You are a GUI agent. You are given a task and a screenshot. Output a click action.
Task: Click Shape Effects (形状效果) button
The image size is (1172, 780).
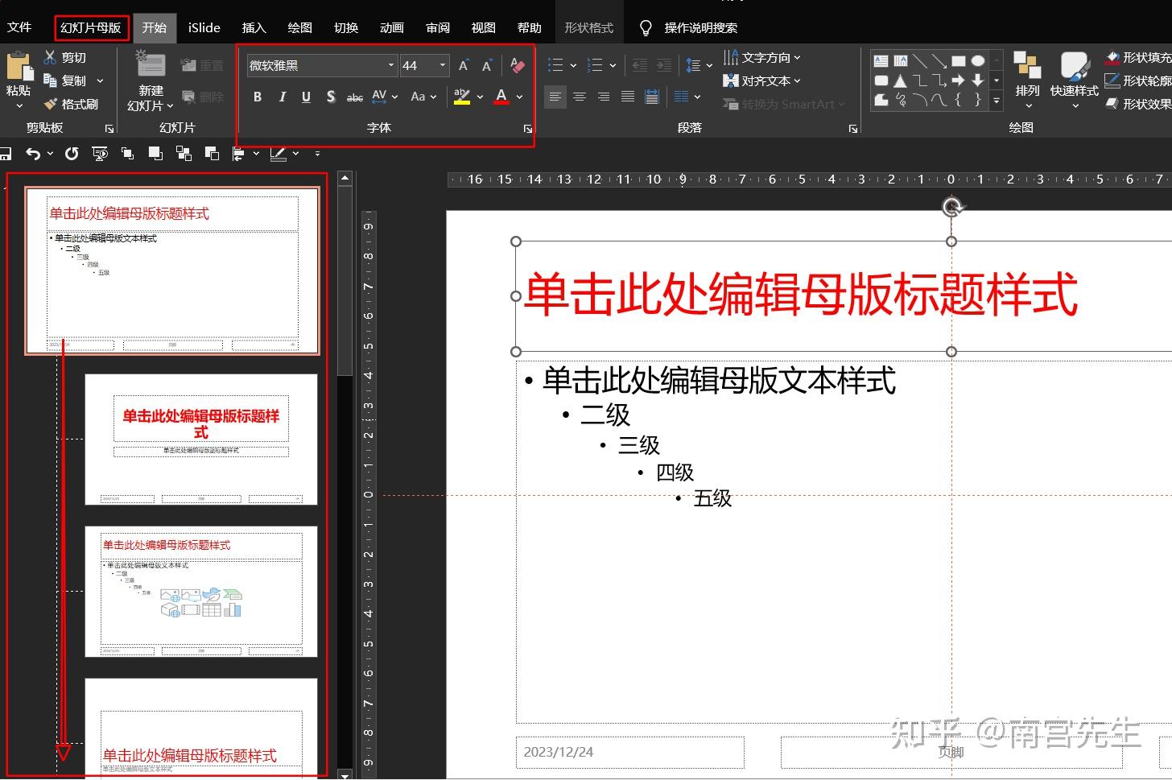pyautogui.click(x=1138, y=104)
